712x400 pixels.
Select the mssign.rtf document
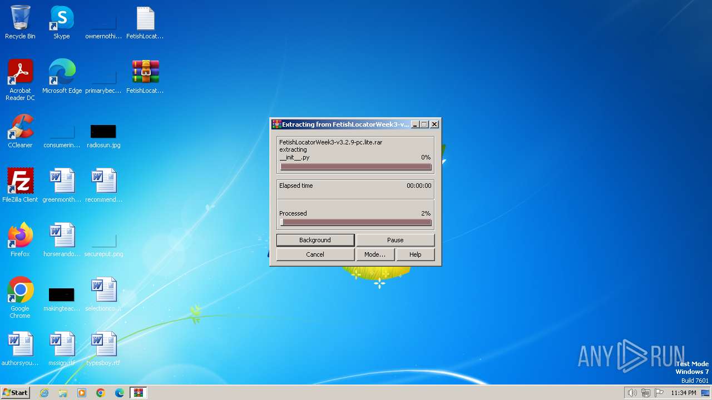[x=62, y=349]
